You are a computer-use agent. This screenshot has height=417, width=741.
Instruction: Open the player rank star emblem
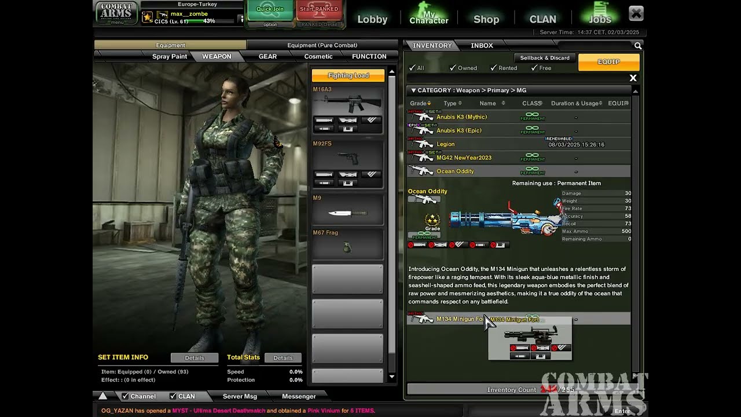147,17
